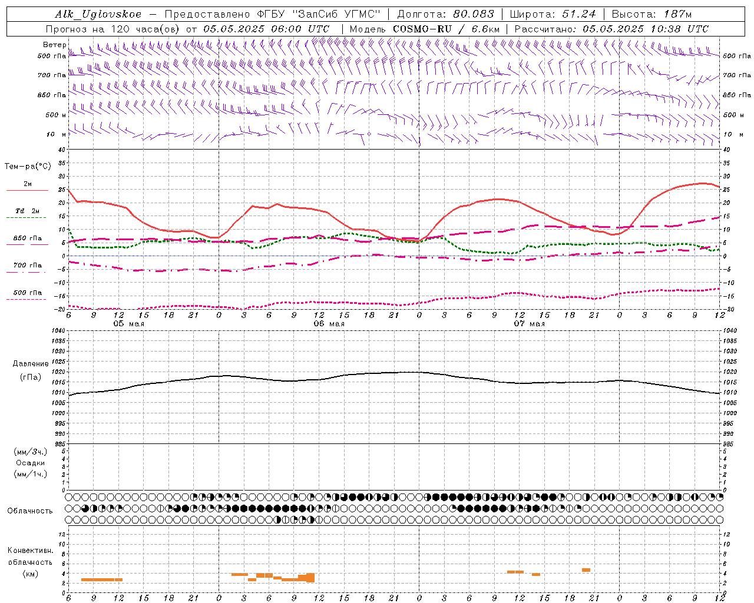Screen dimensions: 754x603
Task: Click the Td 2м dew point legend entry
Action: [x=27, y=211]
